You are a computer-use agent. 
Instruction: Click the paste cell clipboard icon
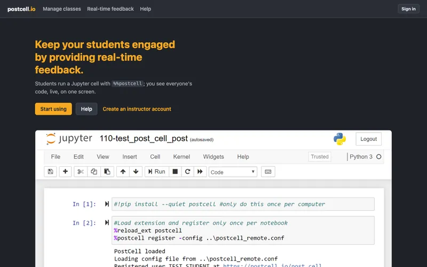[107, 171]
